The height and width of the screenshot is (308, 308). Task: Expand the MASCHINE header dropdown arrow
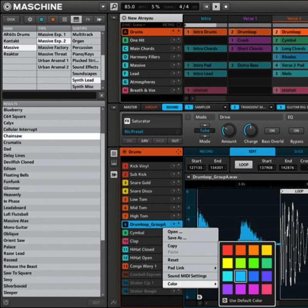point(102,7)
